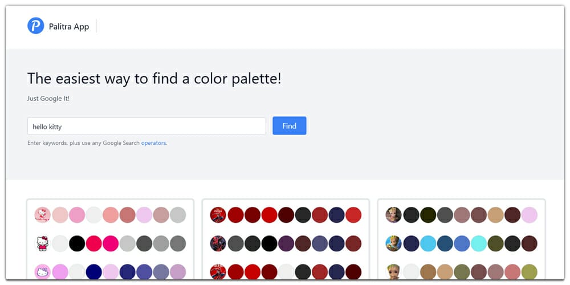570x285 pixels.
Task: Click the Palitra App logo icon
Action: pos(36,26)
